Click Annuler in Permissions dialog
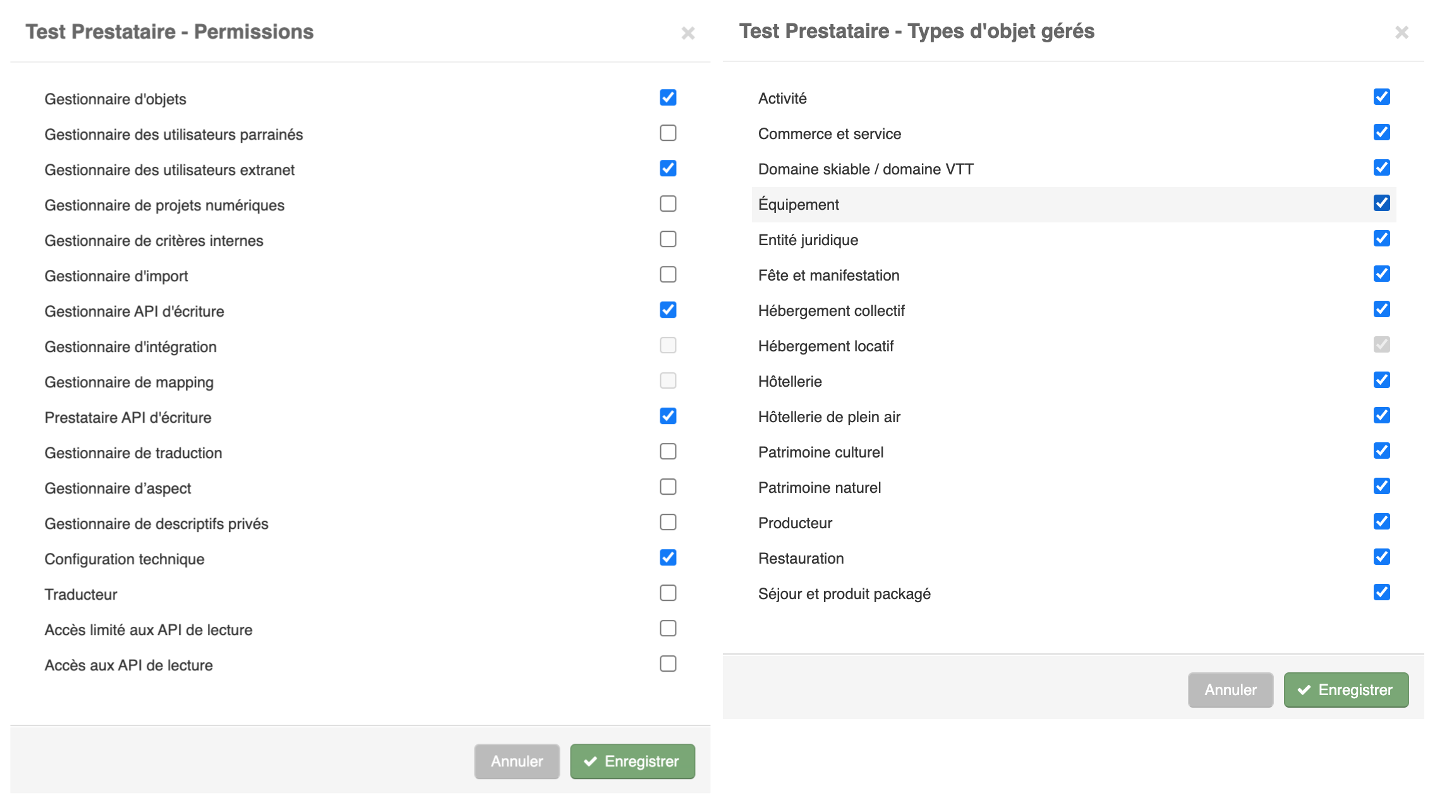Viewport: 1435px width, 805px height. pos(517,761)
